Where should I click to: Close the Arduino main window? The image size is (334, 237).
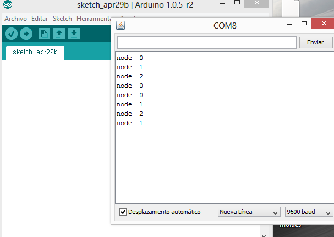(x=256, y=3)
